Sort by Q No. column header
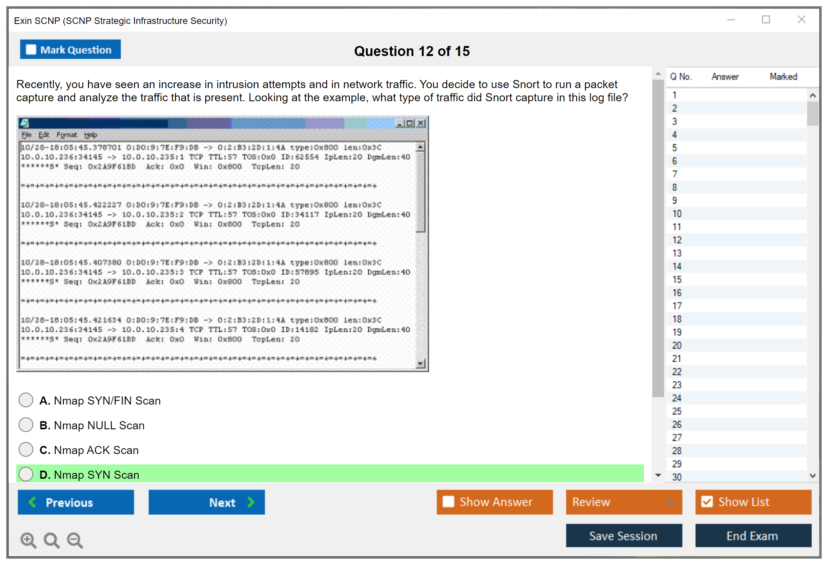The image size is (831, 568). [x=681, y=77]
